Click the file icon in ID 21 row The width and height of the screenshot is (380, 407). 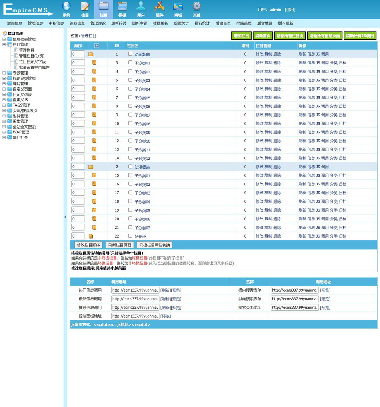94,228
